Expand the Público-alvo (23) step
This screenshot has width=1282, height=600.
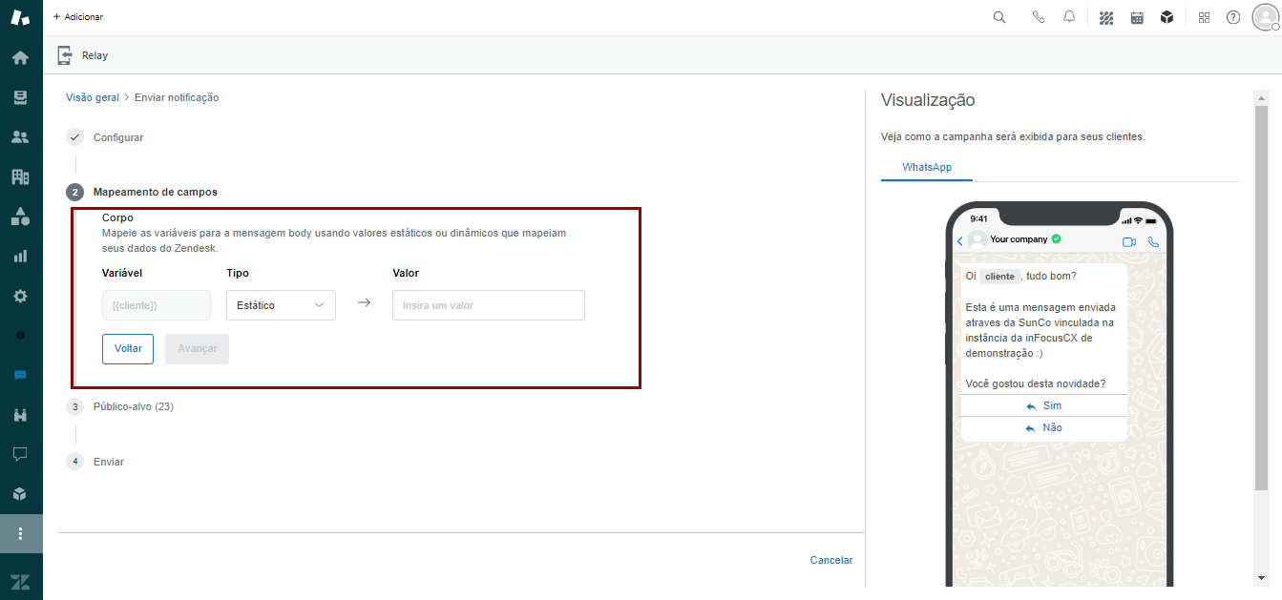pyautogui.click(x=133, y=406)
